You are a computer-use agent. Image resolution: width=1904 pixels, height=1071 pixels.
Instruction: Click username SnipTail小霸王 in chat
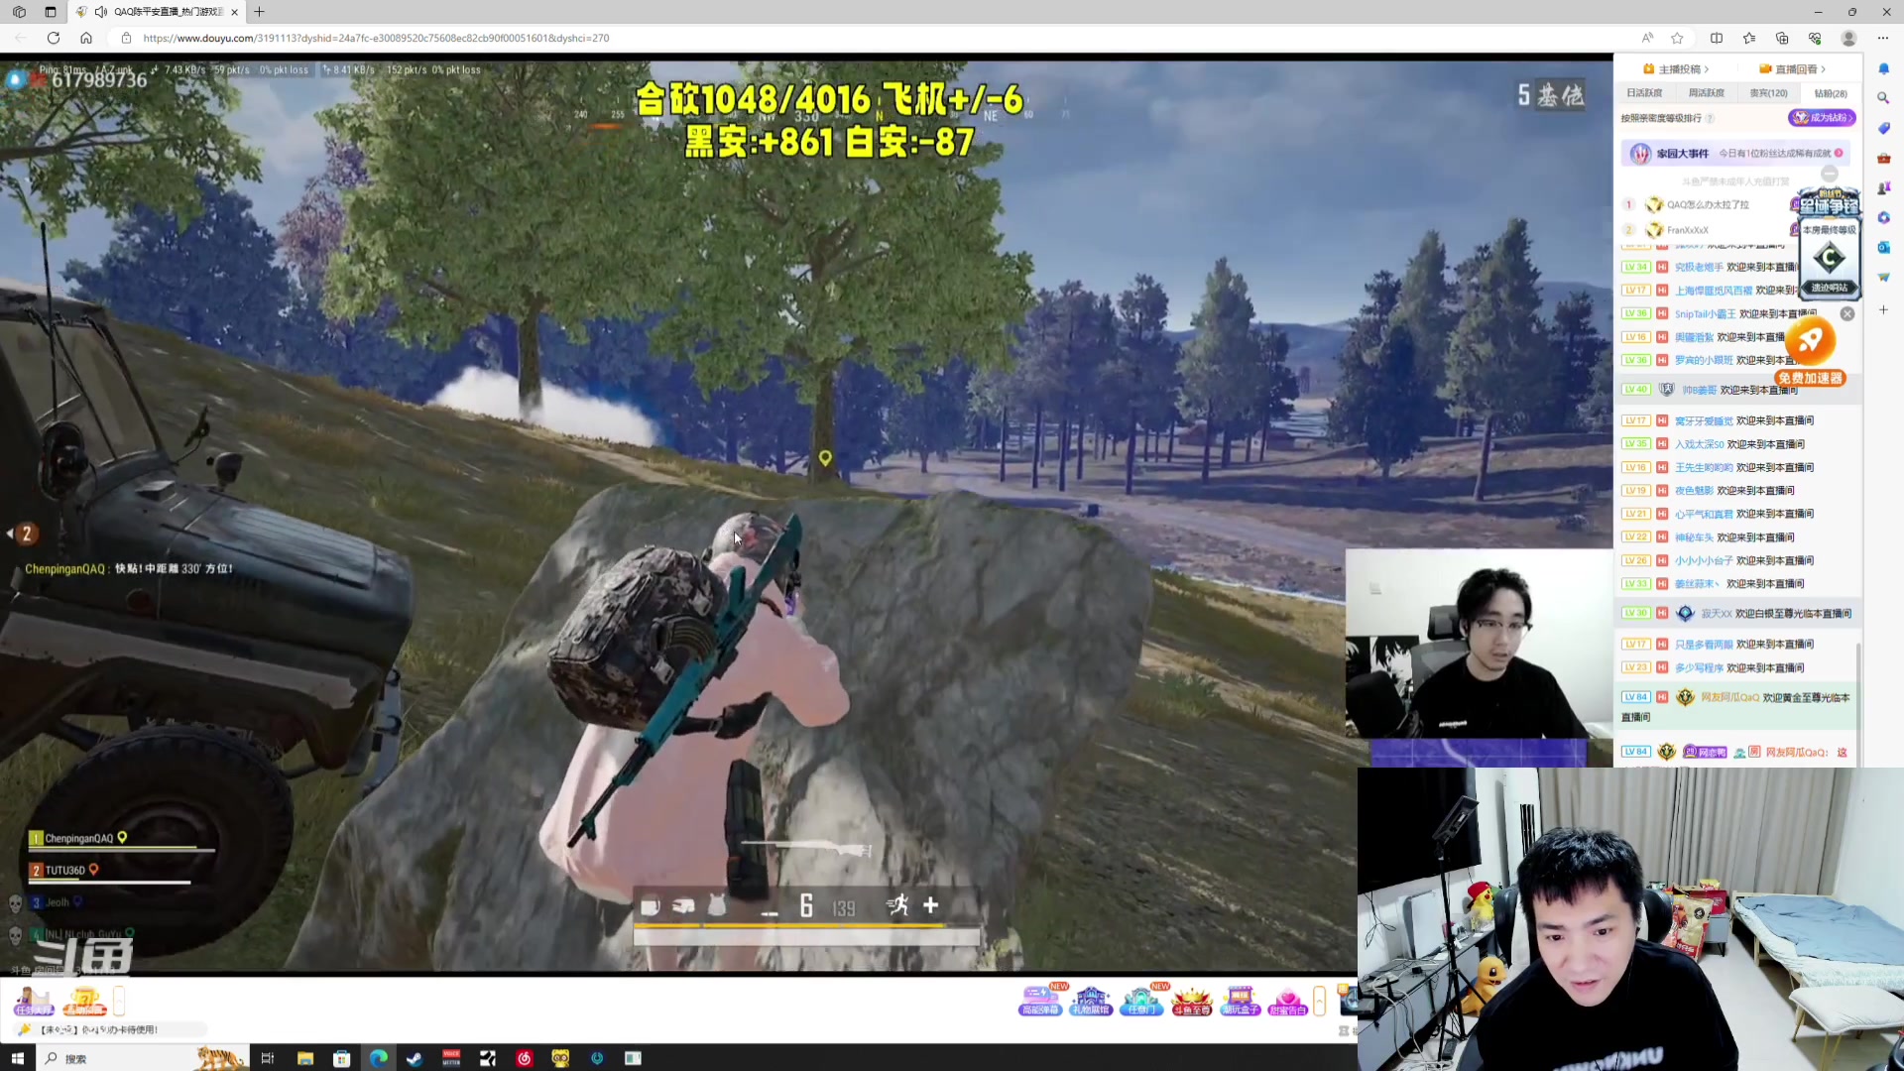[x=1705, y=314]
